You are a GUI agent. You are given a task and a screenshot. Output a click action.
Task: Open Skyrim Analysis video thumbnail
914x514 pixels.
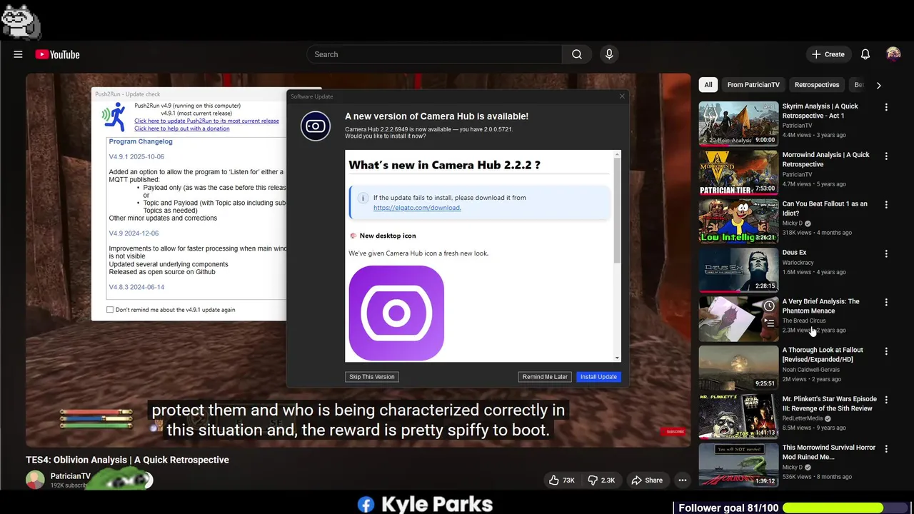click(738, 124)
